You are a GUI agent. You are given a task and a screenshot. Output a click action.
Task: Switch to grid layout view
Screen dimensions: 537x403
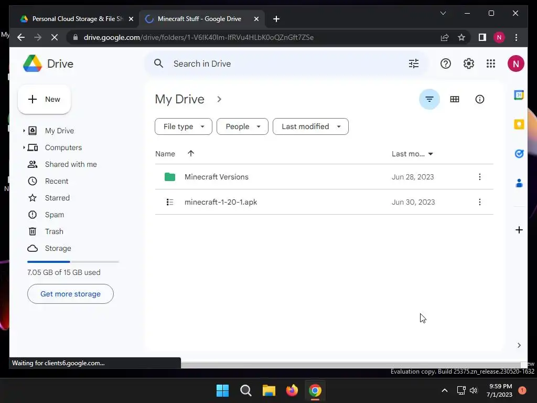pyautogui.click(x=455, y=99)
